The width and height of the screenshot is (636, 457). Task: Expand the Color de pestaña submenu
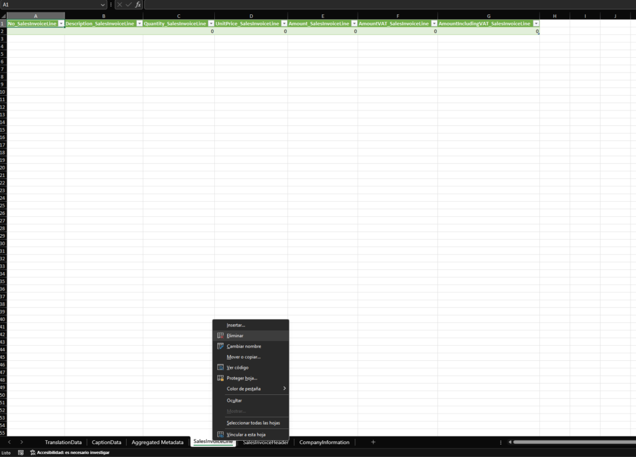[284, 389]
